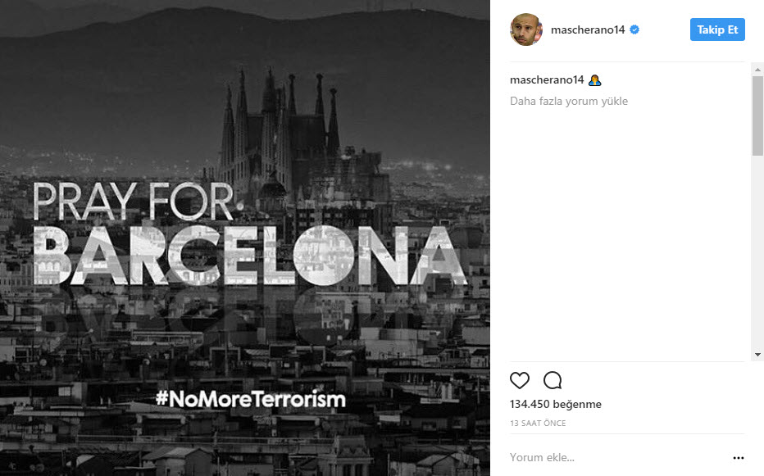Image resolution: width=764 pixels, height=476 pixels.
Task: Click the Pray for Barcelona post image
Action: [x=244, y=238]
